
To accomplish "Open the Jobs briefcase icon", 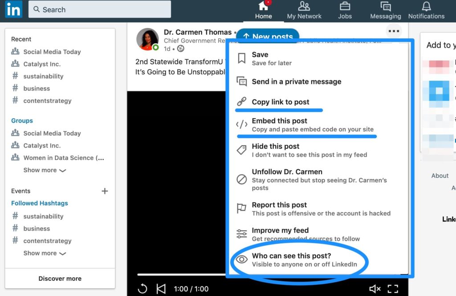I will 345,7.
